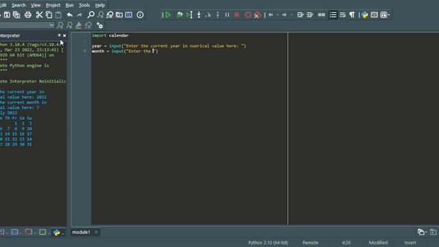Open the search text combo box dropdown
Image resolution: width=439 pixels, height=247 pixels.
click(51, 25)
